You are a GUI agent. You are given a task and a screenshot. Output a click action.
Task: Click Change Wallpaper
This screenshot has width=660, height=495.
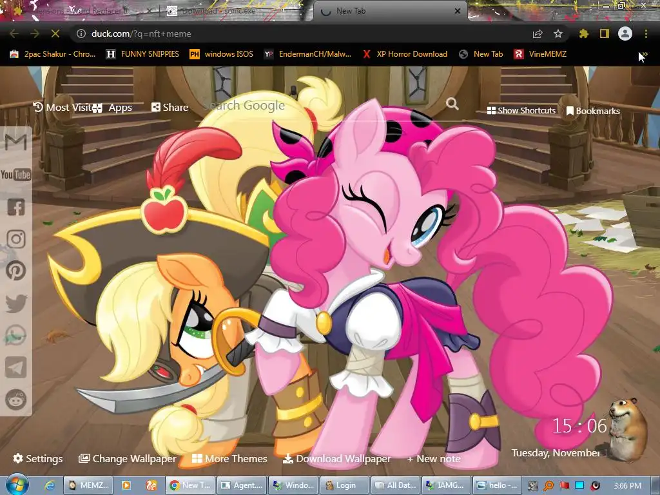(127, 458)
